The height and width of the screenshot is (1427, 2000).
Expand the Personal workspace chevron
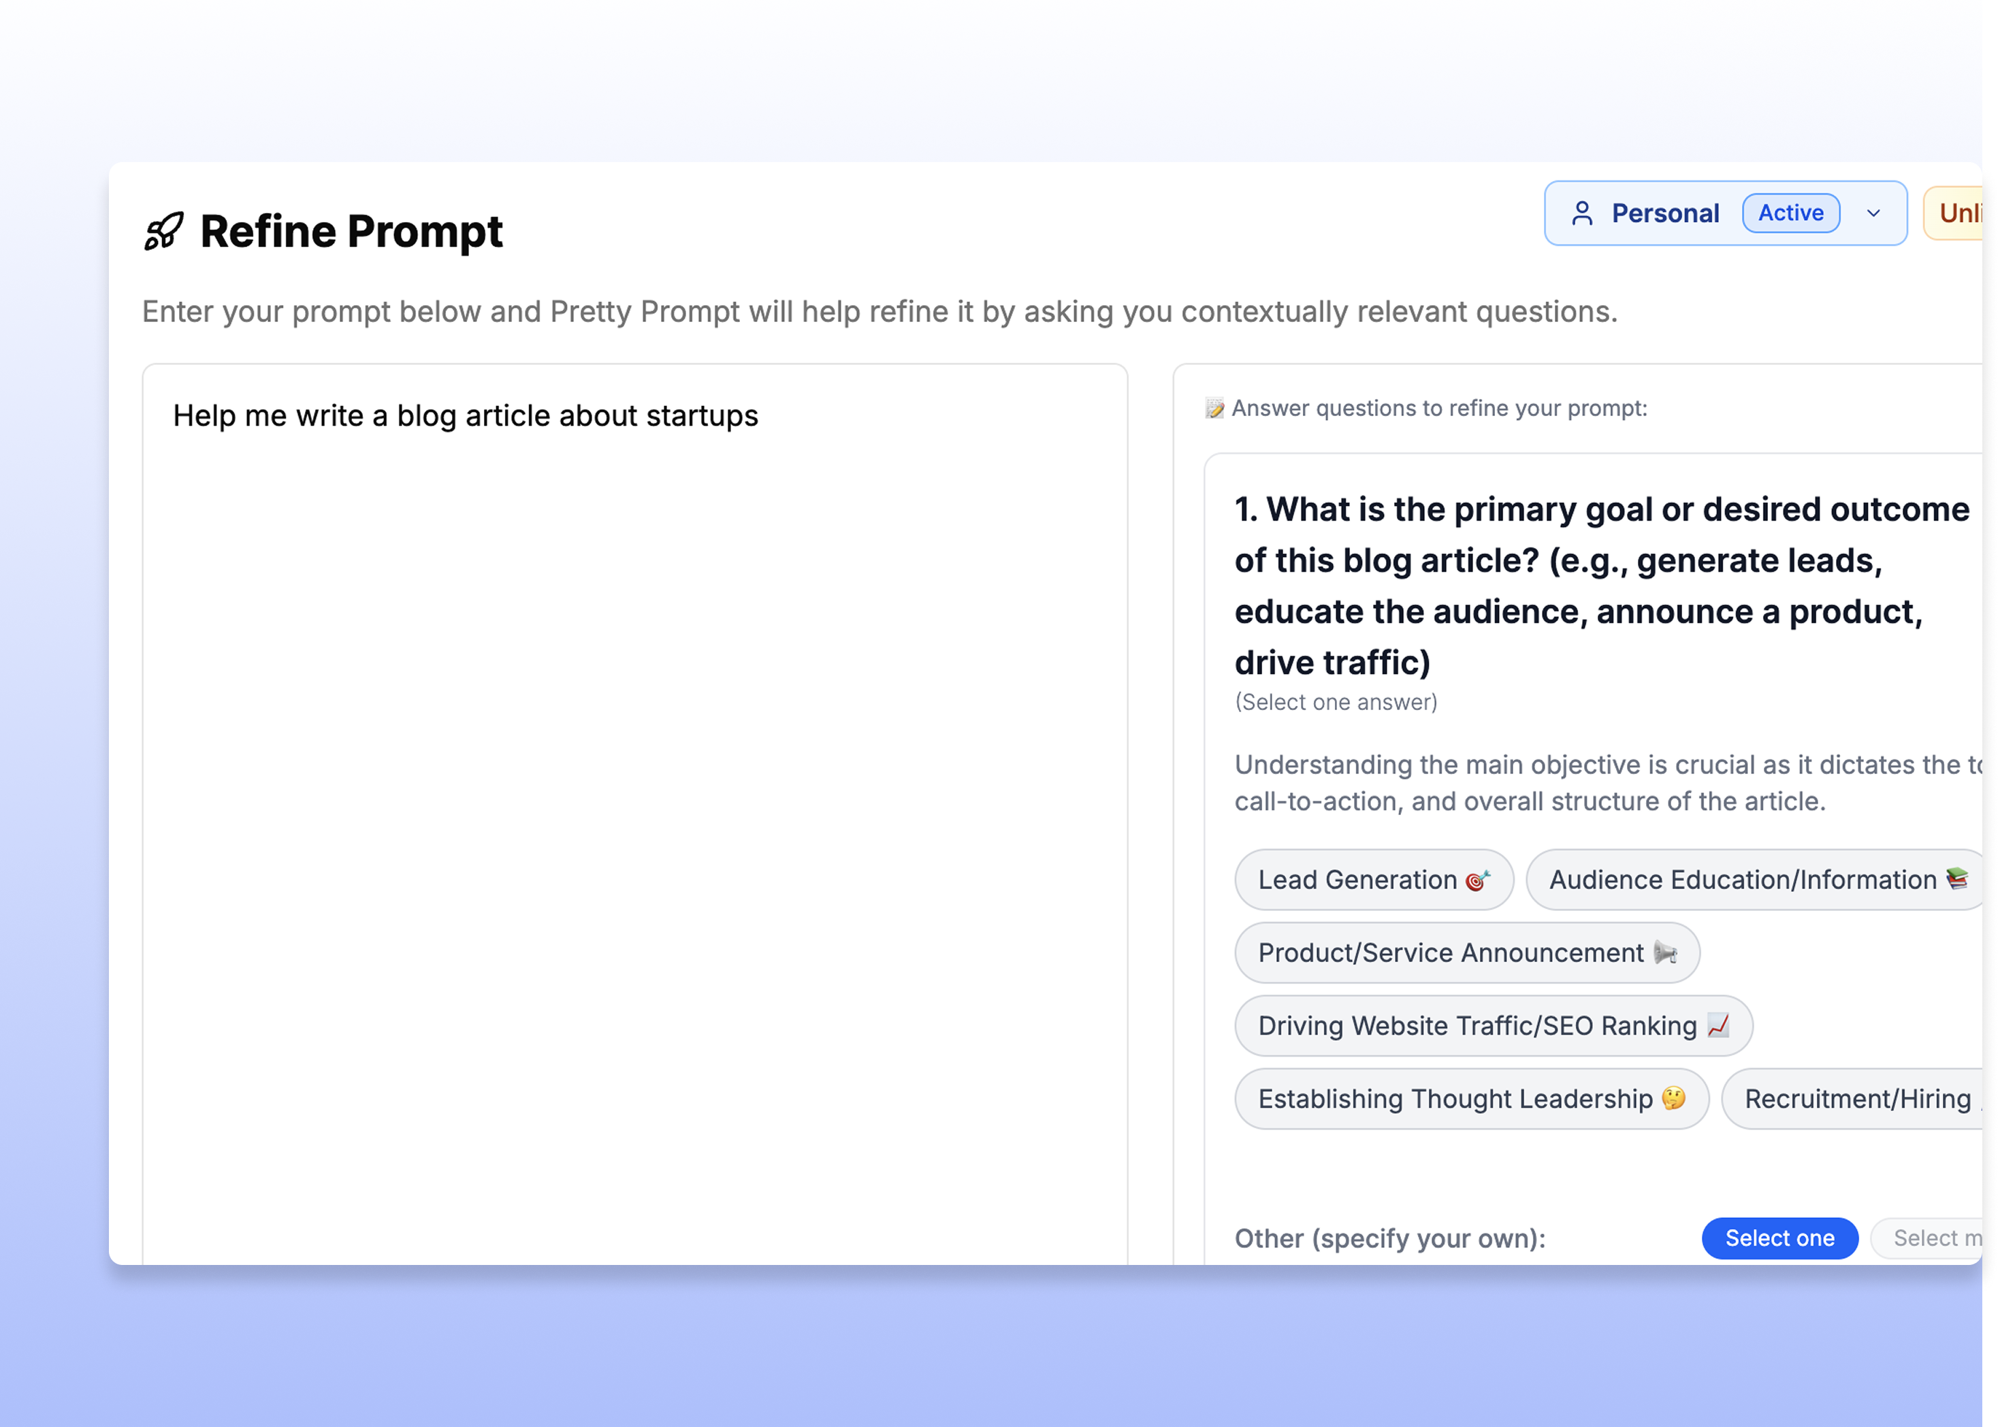coord(1873,214)
